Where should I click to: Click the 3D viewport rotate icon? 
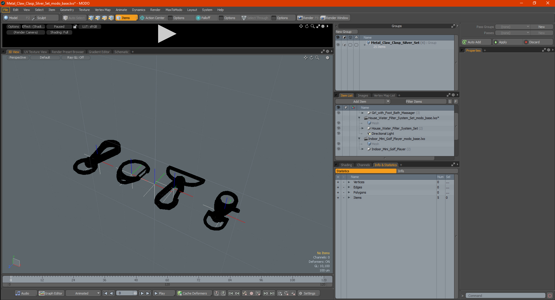point(311,58)
